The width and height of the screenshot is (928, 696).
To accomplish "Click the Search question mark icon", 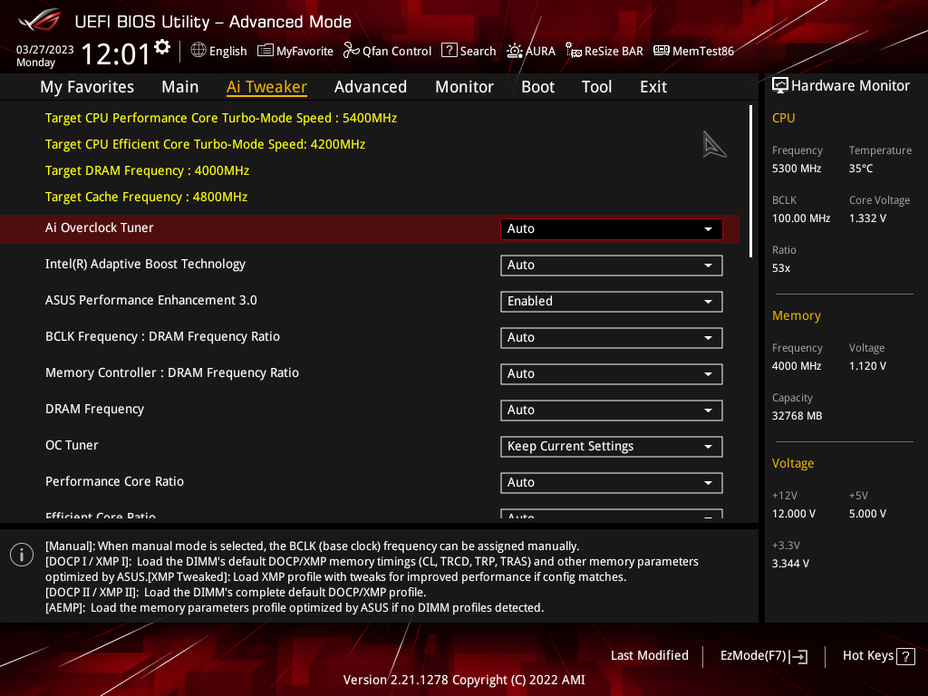I will tap(449, 51).
